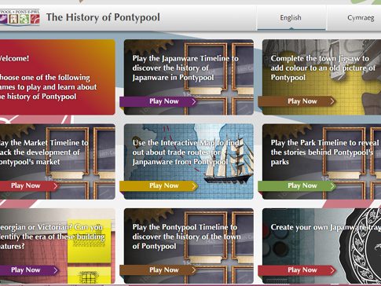The height and width of the screenshot is (286, 381).
Task: Open the Japanware Timeline description text
Action: [185, 68]
